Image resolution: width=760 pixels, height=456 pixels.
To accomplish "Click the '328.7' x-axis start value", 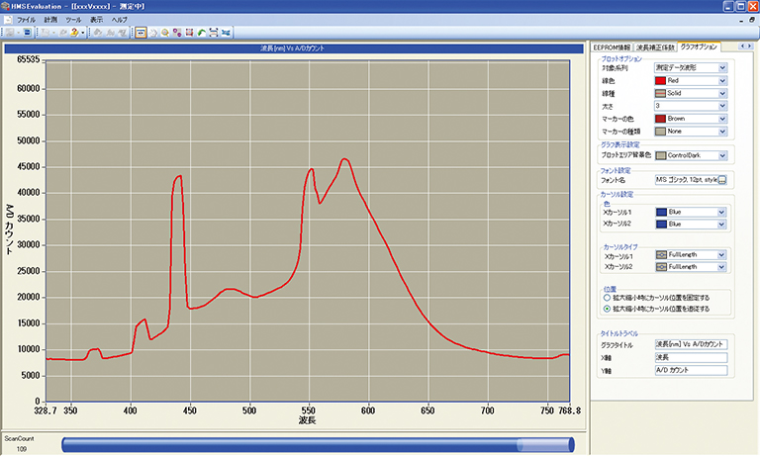I will click(46, 410).
